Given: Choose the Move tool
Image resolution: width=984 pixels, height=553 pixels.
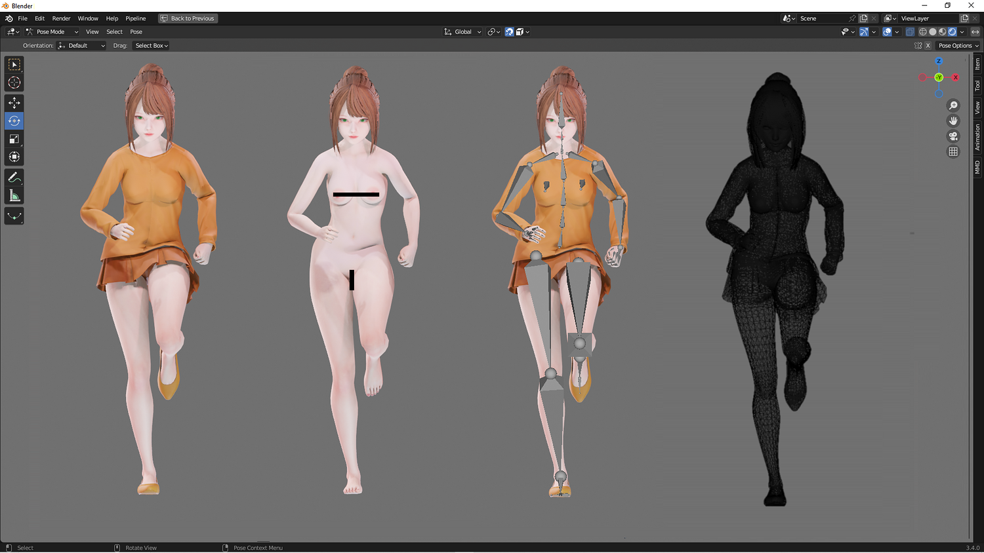Looking at the screenshot, I should 14,103.
